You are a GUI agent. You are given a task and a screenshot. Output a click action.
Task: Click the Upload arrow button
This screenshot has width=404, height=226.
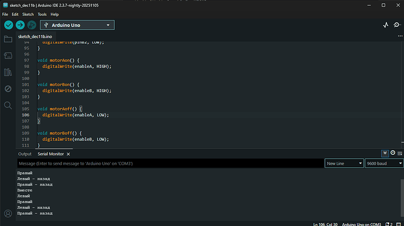(20, 25)
